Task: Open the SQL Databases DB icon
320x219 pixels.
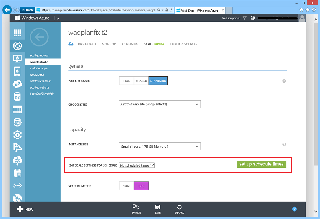Action: 17,97
